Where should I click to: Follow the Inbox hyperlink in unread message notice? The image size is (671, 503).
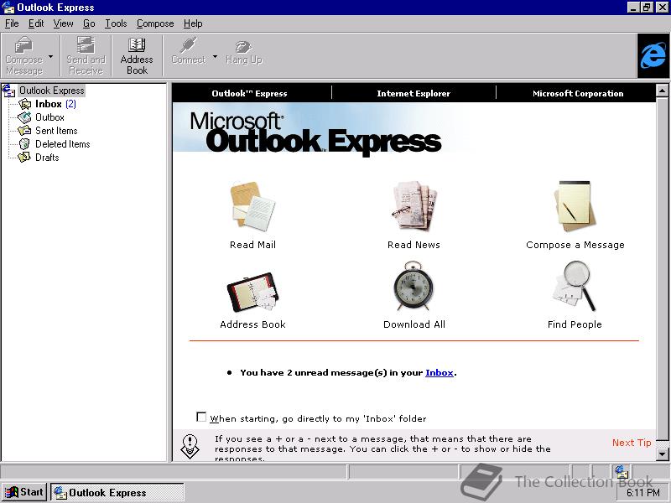[x=439, y=372]
